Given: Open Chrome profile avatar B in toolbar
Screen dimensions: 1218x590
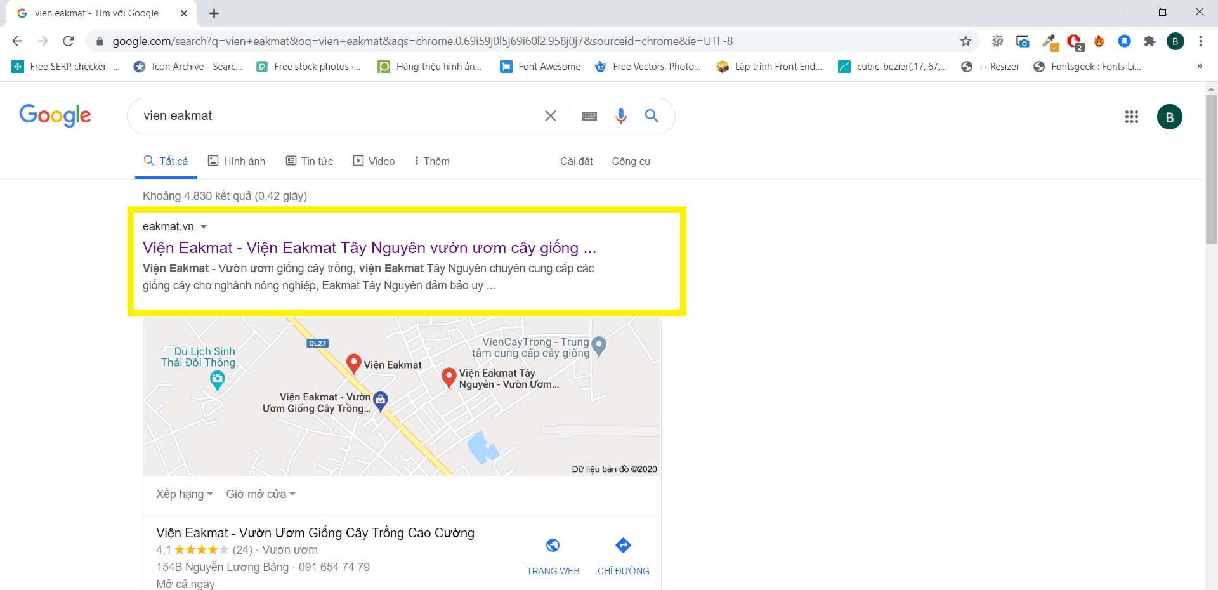Looking at the screenshot, I should [x=1175, y=41].
